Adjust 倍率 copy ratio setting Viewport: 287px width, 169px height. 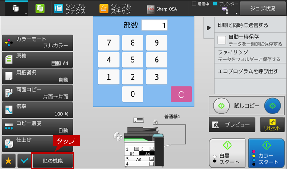pyautogui.click(x=37, y=110)
